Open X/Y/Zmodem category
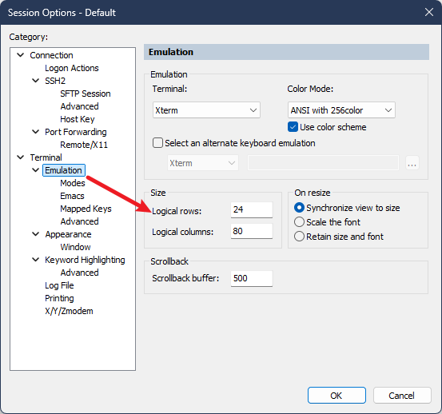This screenshot has height=414, width=442. (69, 311)
